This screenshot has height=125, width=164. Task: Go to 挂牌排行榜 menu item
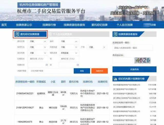coord(49,25)
